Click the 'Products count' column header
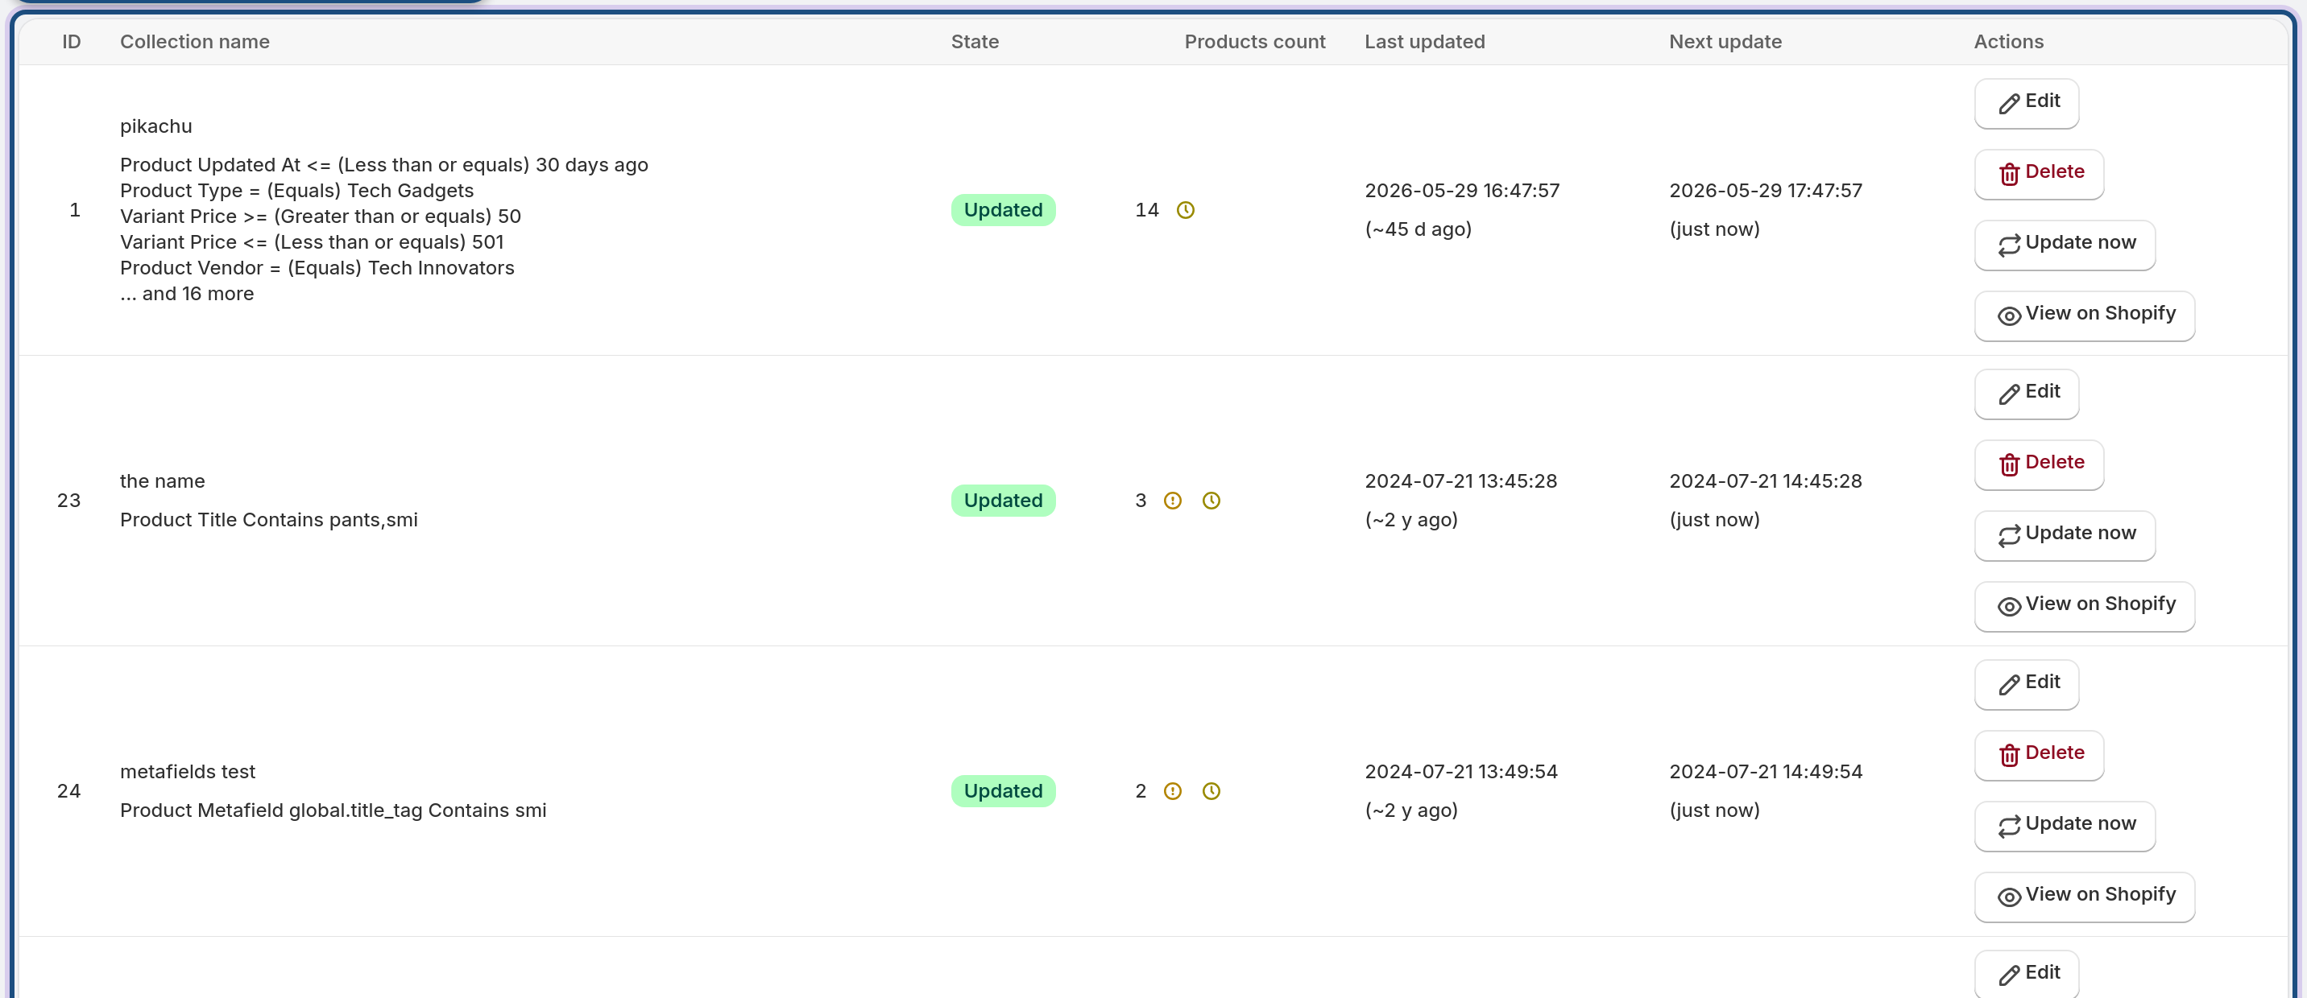Viewport: 2307px width, 998px height. click(x=1255, y=42)
